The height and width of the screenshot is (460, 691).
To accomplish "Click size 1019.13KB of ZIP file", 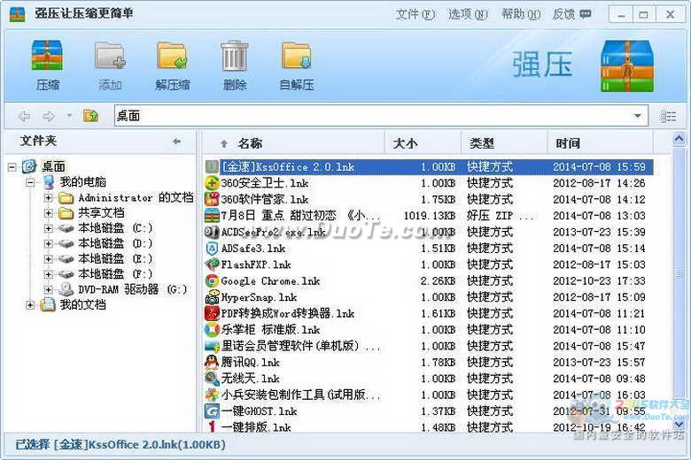I will pos(430,216).
